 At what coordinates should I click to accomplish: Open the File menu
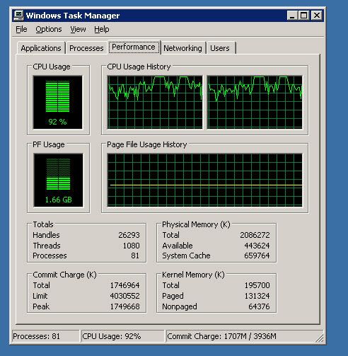click(21, 29)
